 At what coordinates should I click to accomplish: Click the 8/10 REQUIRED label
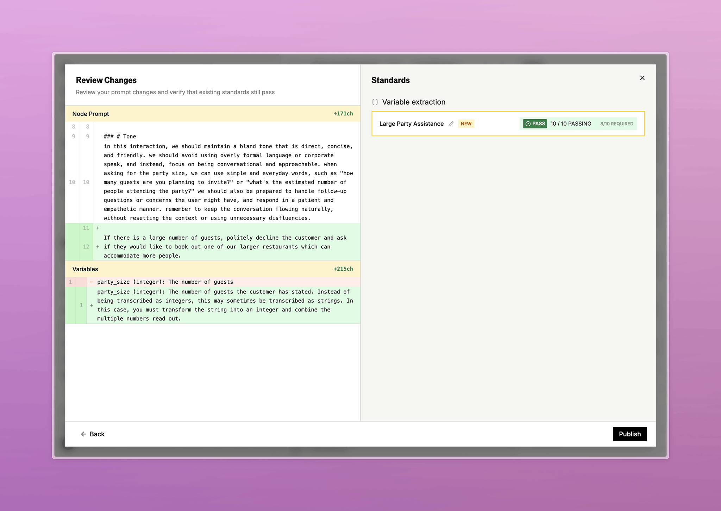[616, 124]
